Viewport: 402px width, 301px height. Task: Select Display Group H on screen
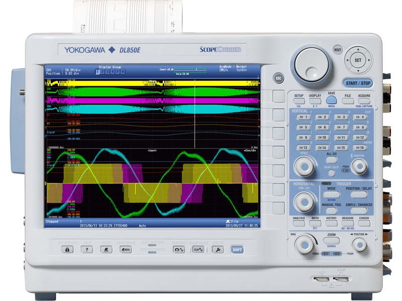click(x=123, y=72)
